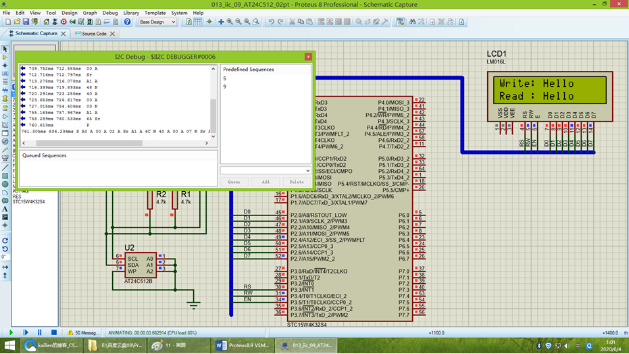The height and width of the screenshot is (354, 629).
Task: Select the 2D Graphics Circle tool
Action: (5, 184)
